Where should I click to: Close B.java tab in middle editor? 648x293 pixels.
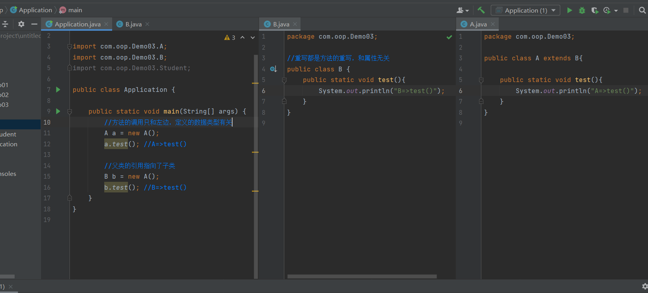(295, 24)
